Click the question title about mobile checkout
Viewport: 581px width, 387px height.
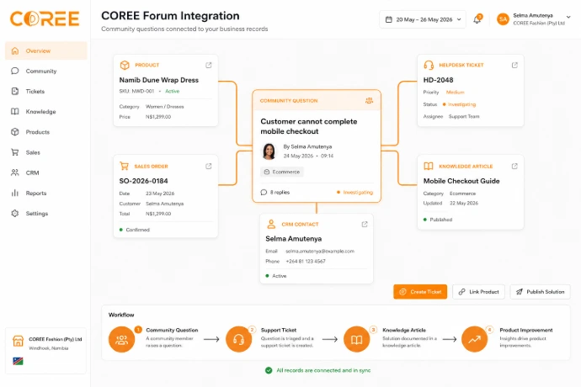[309, 126]
